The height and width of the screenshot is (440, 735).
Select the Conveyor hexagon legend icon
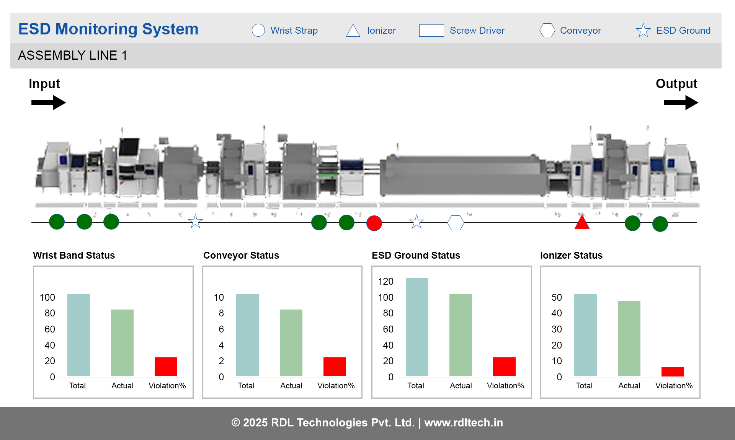coord(547,30)
